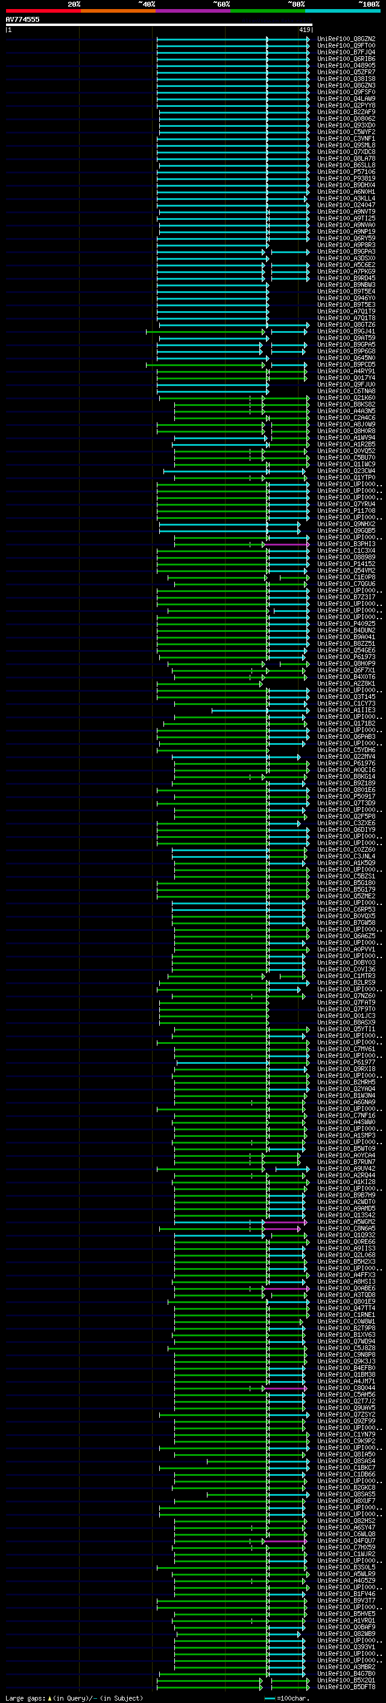Viewport: 386px width, 1703px height.
Task: Open the UniRef100_A3KLL4 entry
Action: click(346, 198)
